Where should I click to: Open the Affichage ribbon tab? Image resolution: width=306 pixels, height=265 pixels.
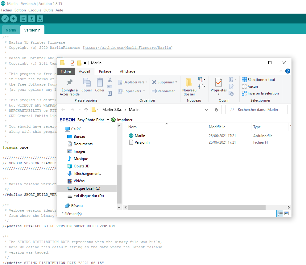coord(127,71)
